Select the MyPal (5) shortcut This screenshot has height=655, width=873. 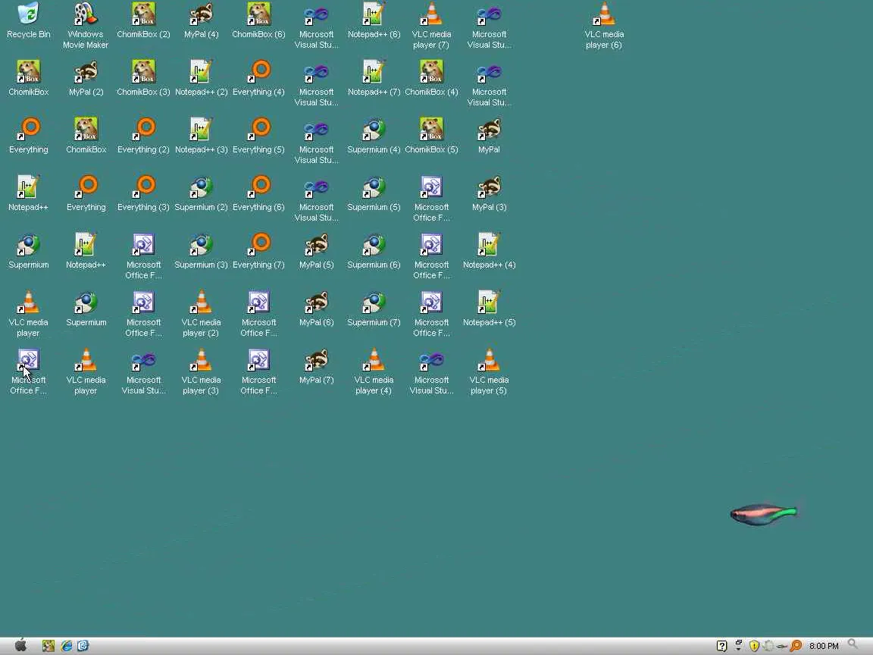316,251
